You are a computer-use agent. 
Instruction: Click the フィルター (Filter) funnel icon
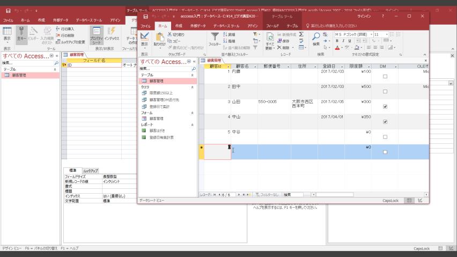[x=214, y=38]
